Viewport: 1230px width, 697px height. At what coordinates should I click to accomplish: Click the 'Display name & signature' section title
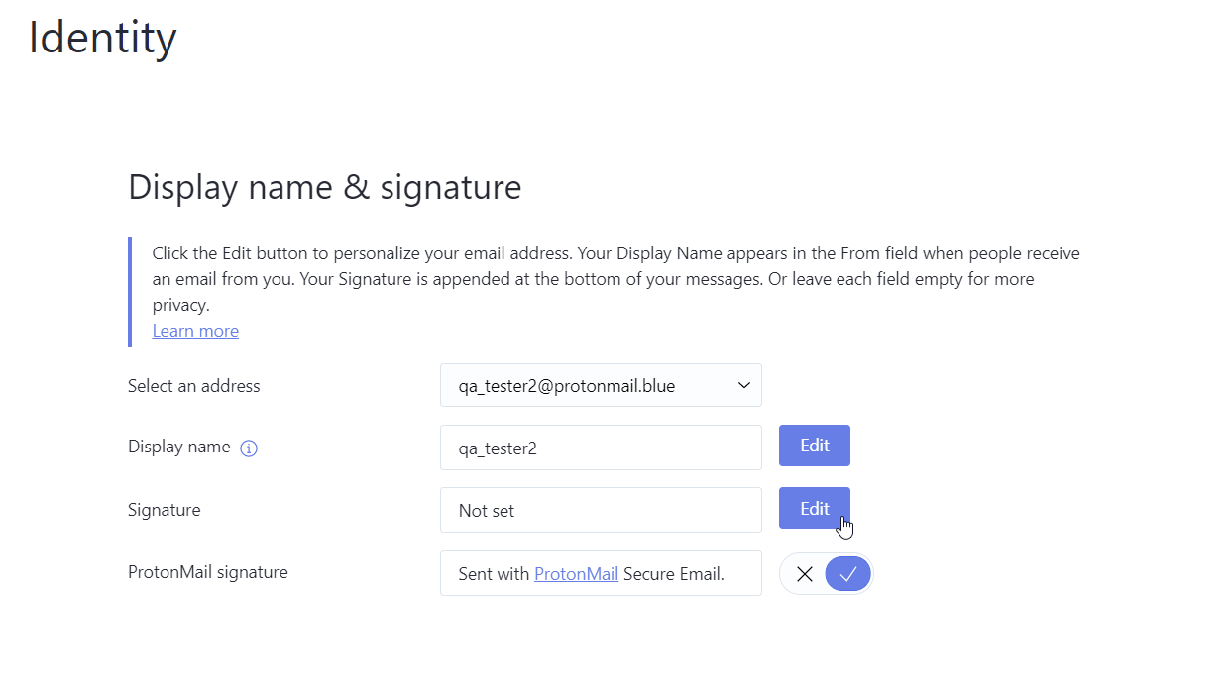click(x=325, y=187)
